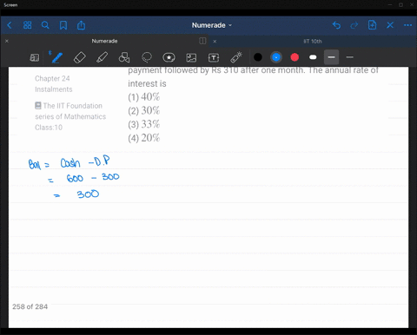The height and width of the screenshot is (335, 417).
Task: Open the search magnifier
Action: point(45,25)
